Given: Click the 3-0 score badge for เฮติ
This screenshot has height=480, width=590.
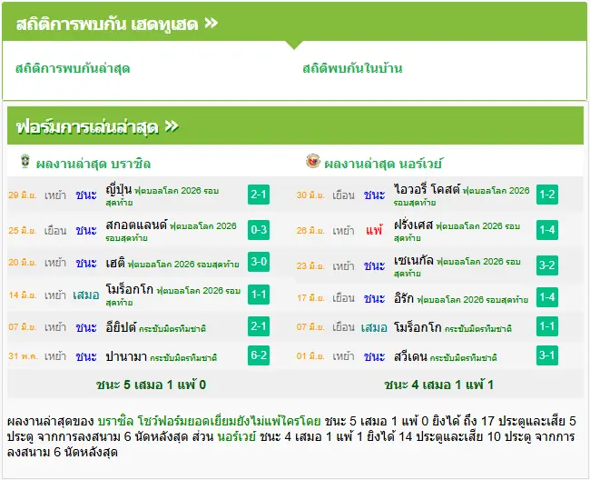Looking at the screenshot, I should (259, 262).
